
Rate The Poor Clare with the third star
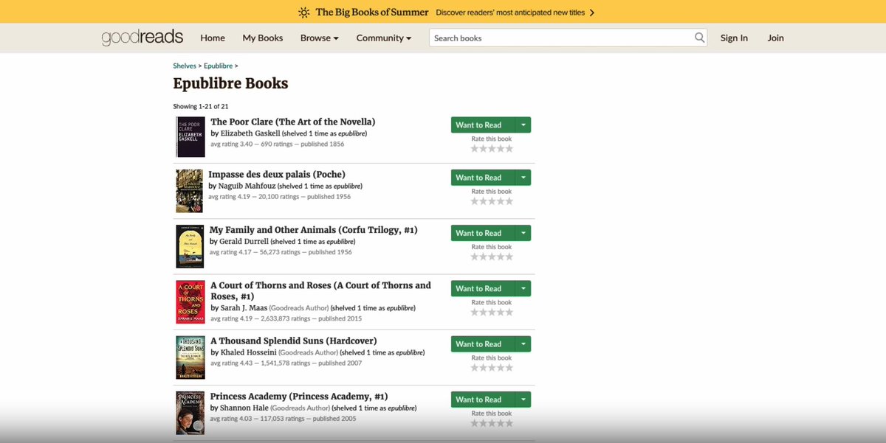click(492, 148)
